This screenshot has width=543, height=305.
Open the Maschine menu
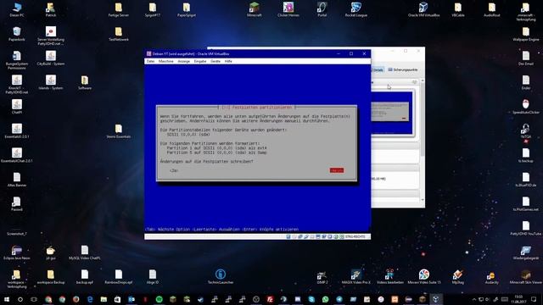(166, 61)
